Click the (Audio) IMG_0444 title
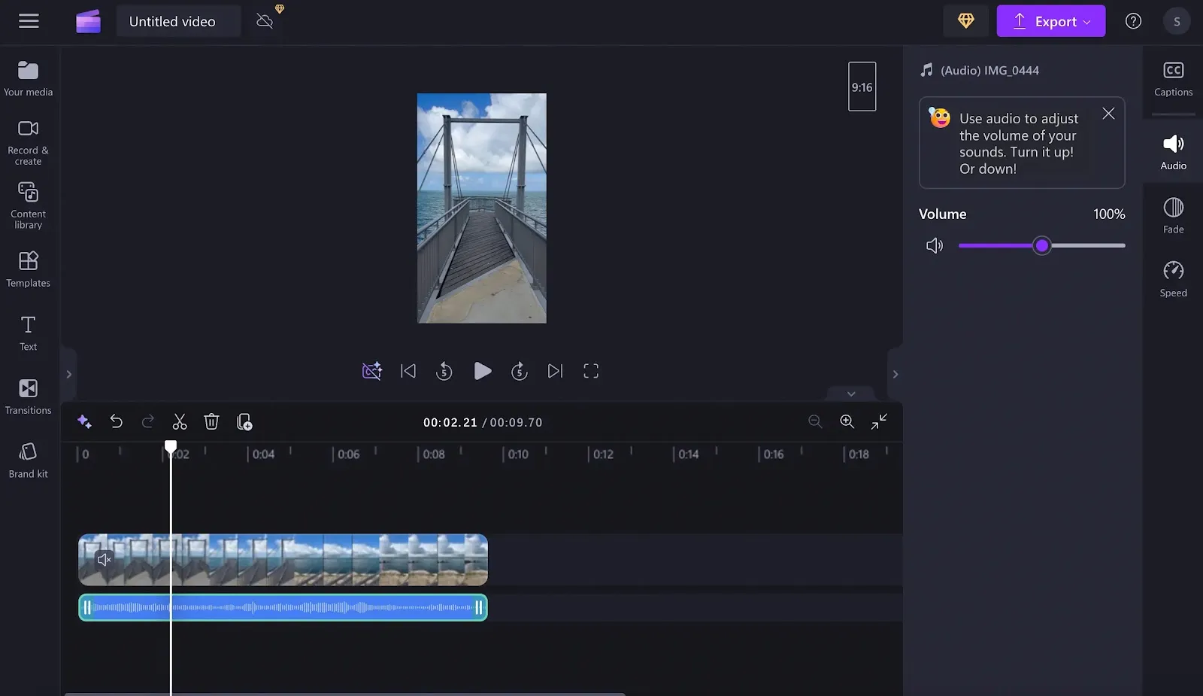The height and width of the screenshot is (696, 1203). (989, 70)
